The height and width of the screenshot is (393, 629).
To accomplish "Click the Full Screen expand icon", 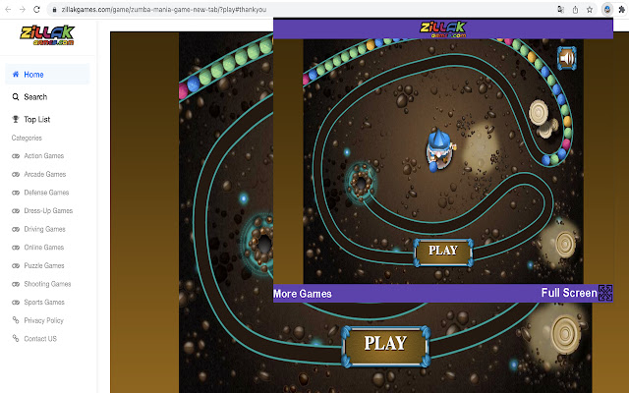I will point(605,293).
